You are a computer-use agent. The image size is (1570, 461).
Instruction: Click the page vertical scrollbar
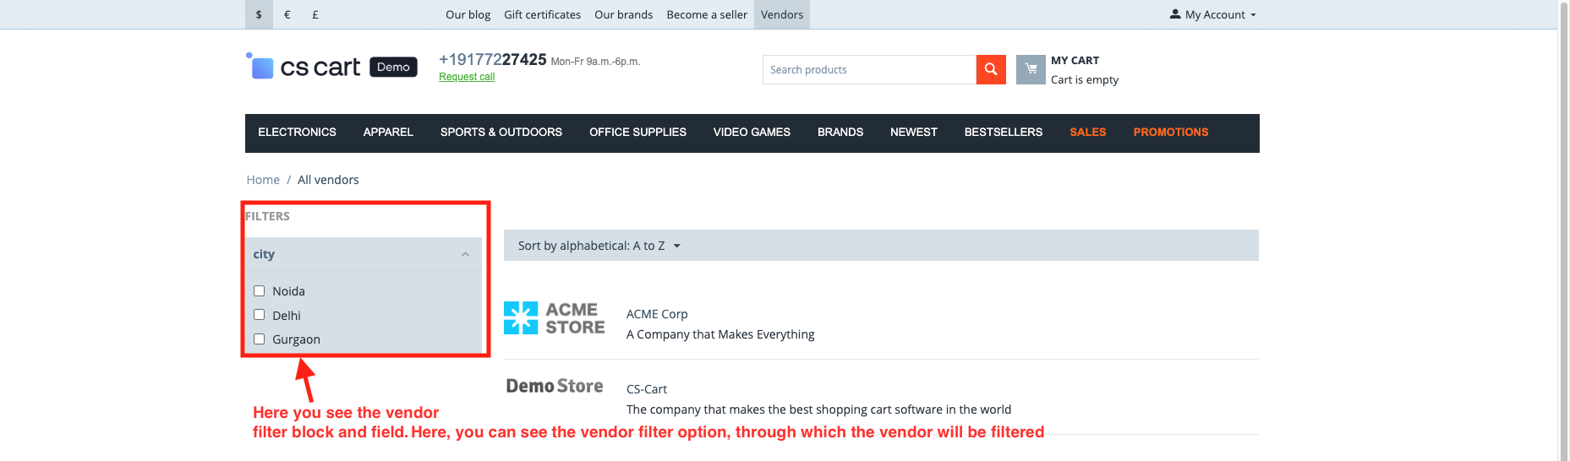tap(1563, 230)
